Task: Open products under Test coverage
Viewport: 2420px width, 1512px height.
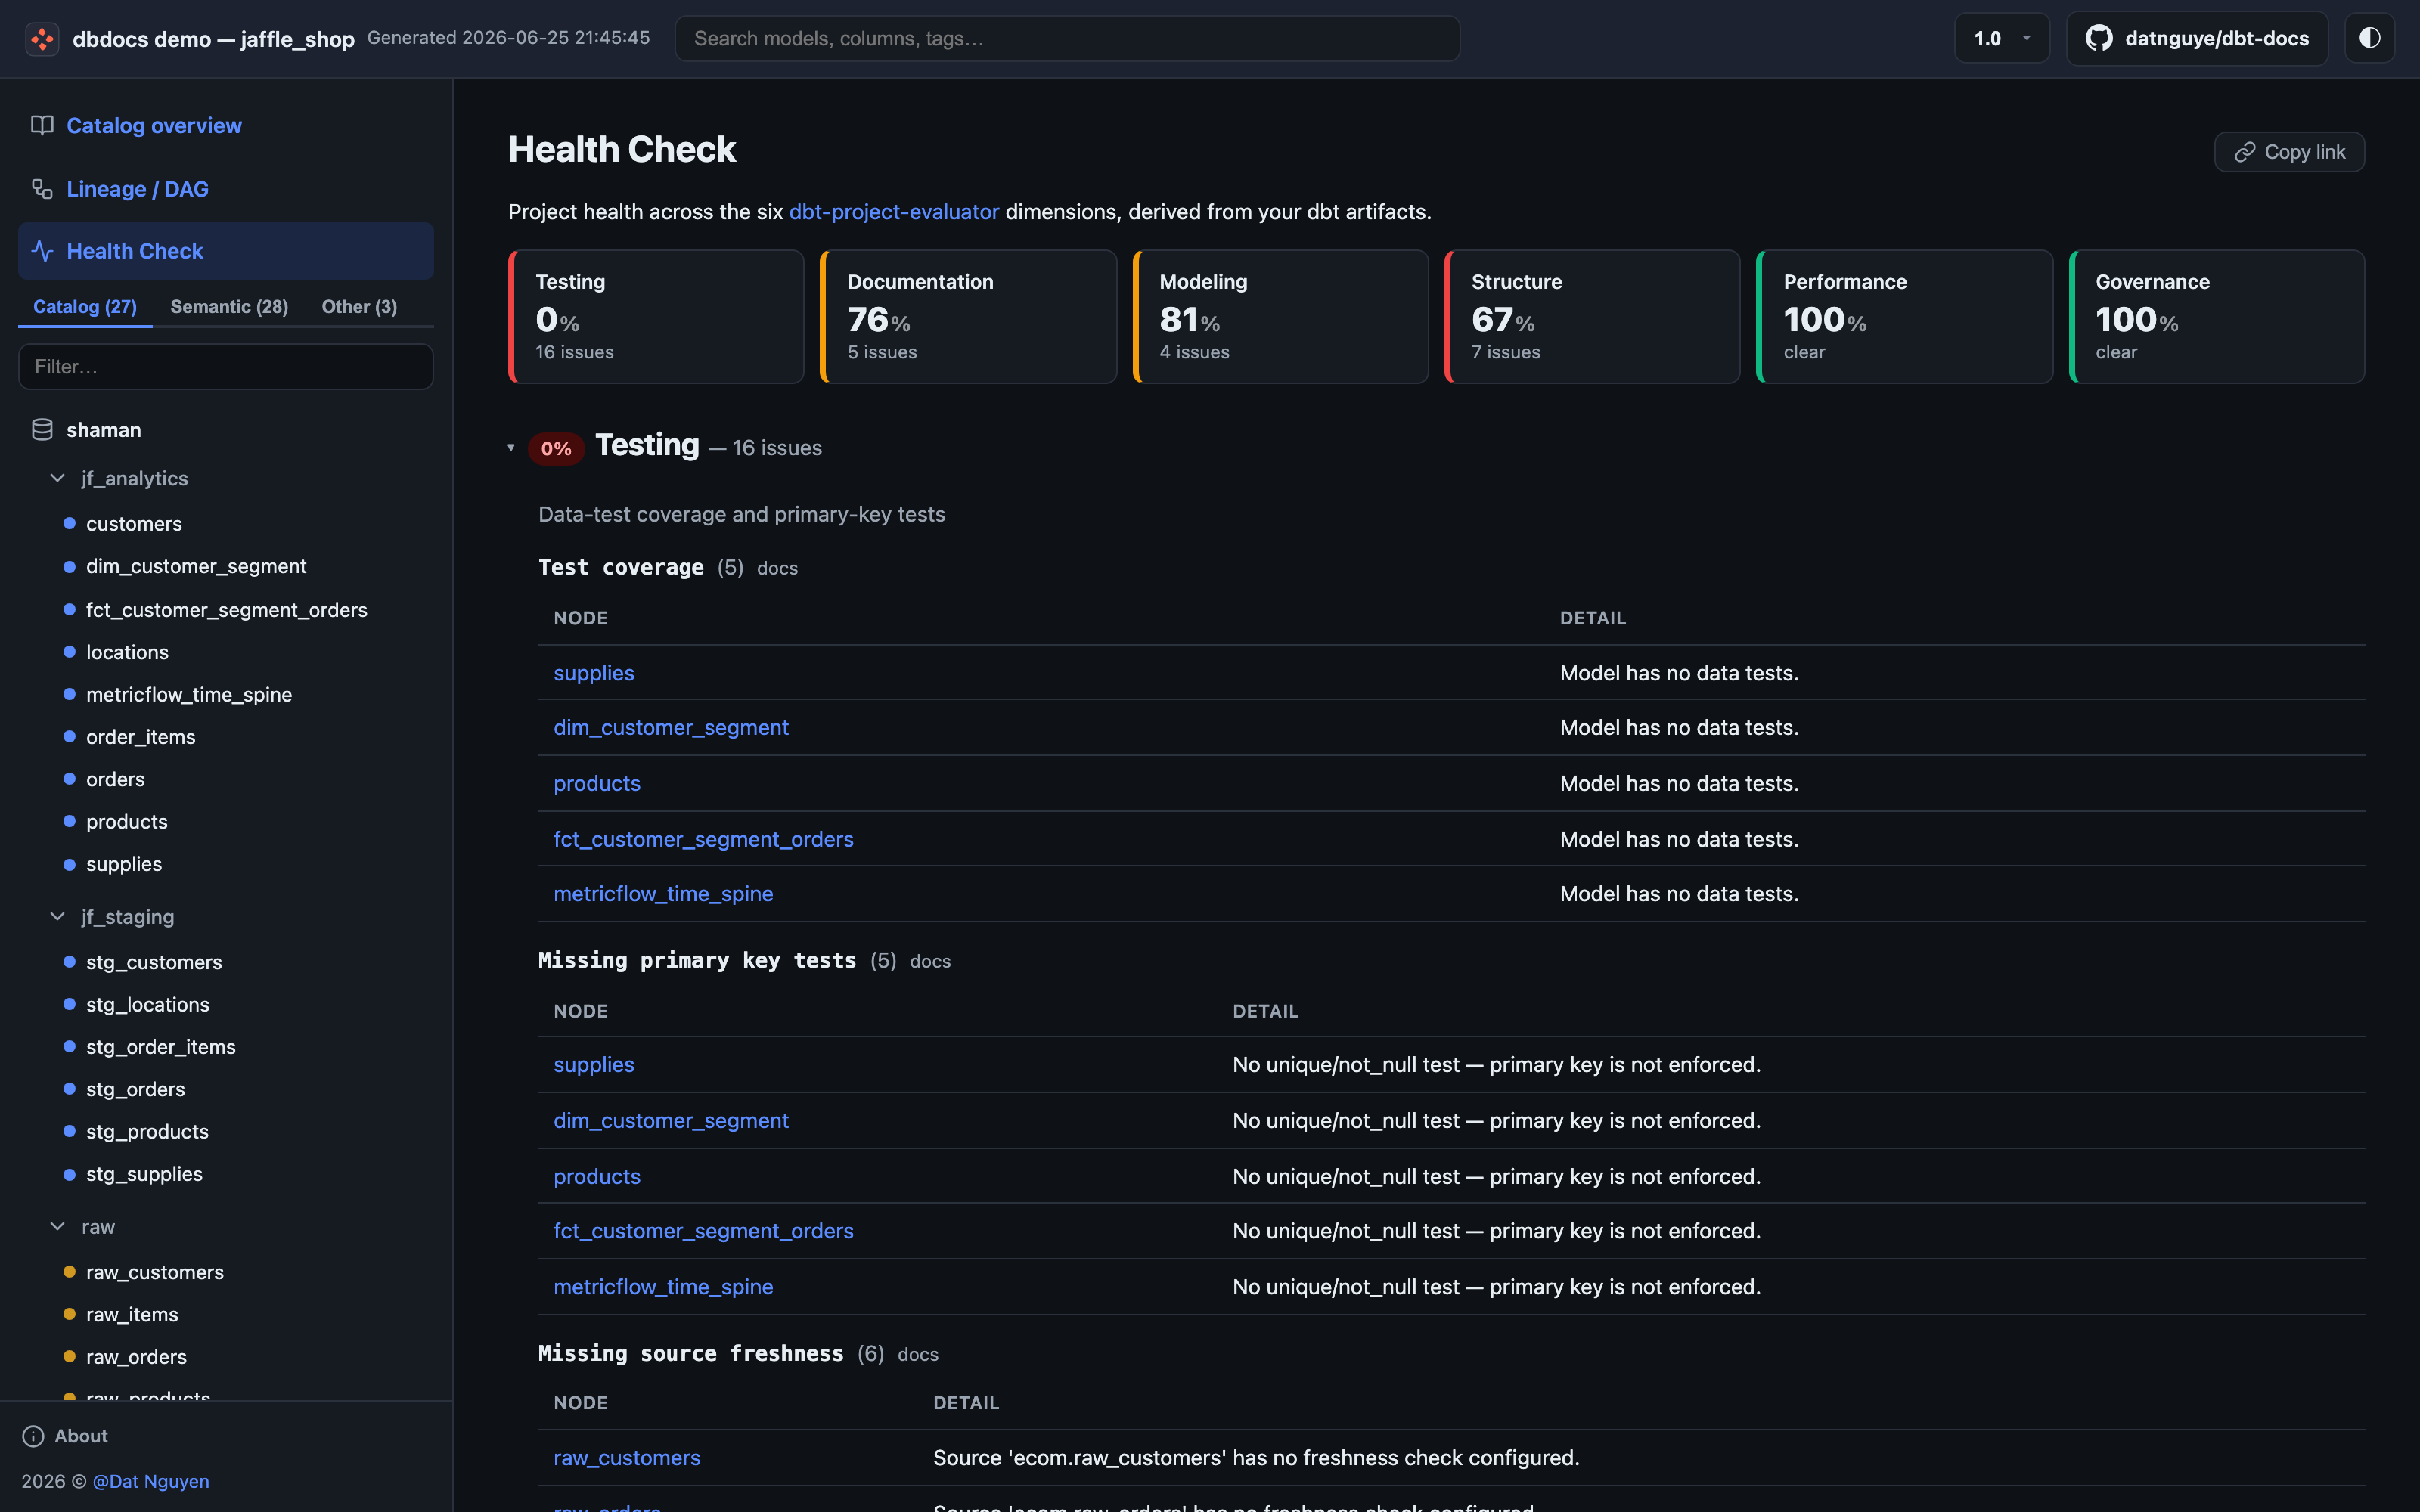Action: click(597, 784)
